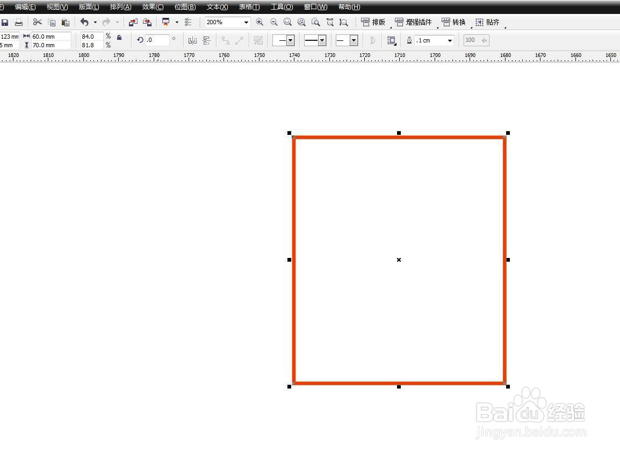The width and height of the screenshot is (620, 453).
Task: Click the Save icon in the toolbar
Action: [x=5, y=23]
